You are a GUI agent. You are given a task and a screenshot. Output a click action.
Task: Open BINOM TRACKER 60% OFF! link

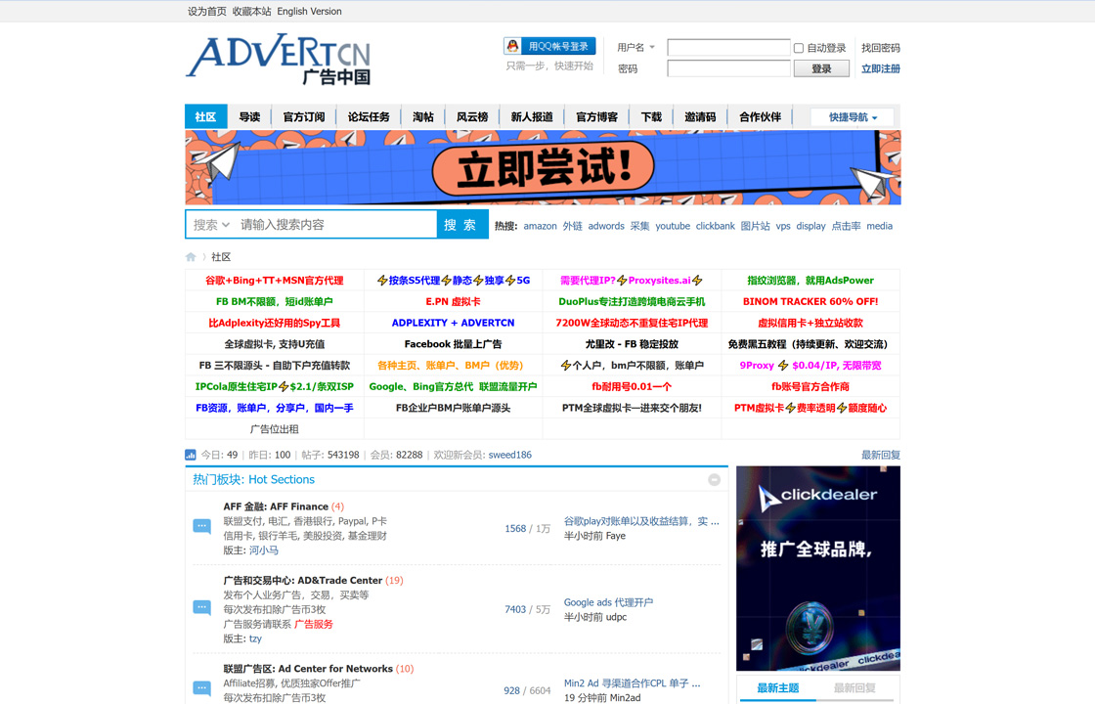pos(810,302)
